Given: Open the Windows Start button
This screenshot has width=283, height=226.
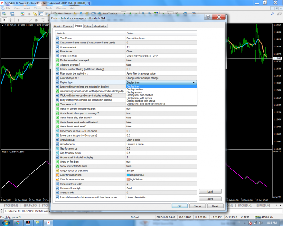Looking at the screenshot, I should tap(5, 222).
